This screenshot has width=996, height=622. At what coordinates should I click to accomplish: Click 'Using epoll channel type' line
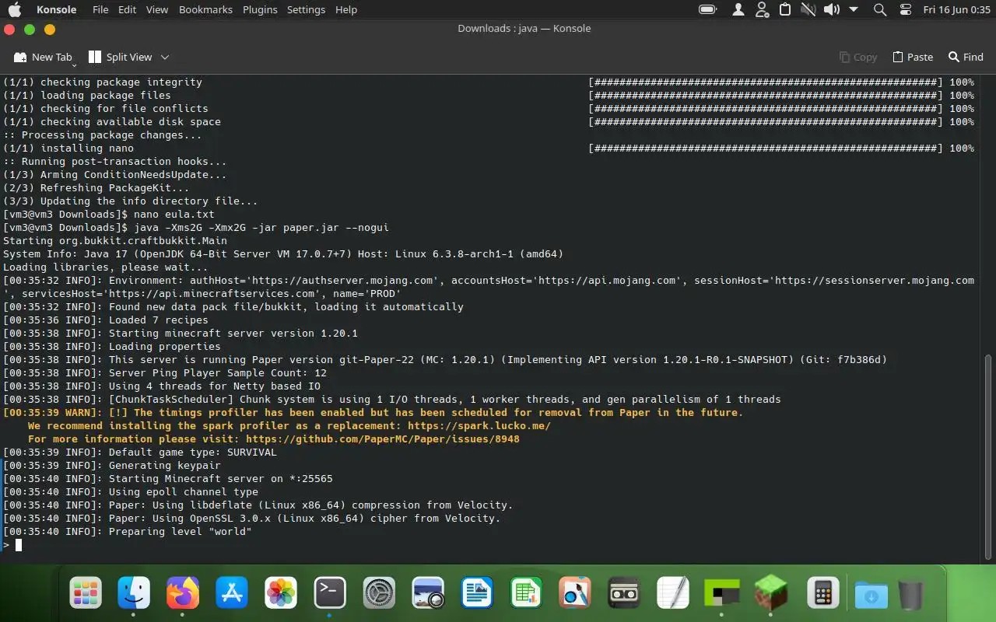pos(131,491)
